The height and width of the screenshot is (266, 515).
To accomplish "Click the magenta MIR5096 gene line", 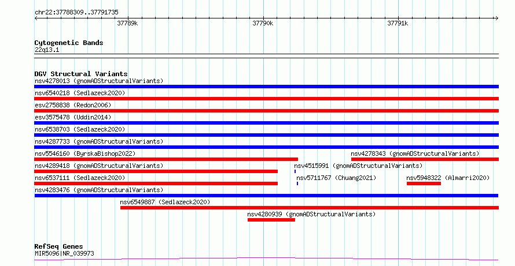I will 266,259.
